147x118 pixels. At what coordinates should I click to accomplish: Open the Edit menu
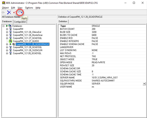click(13, 8)
